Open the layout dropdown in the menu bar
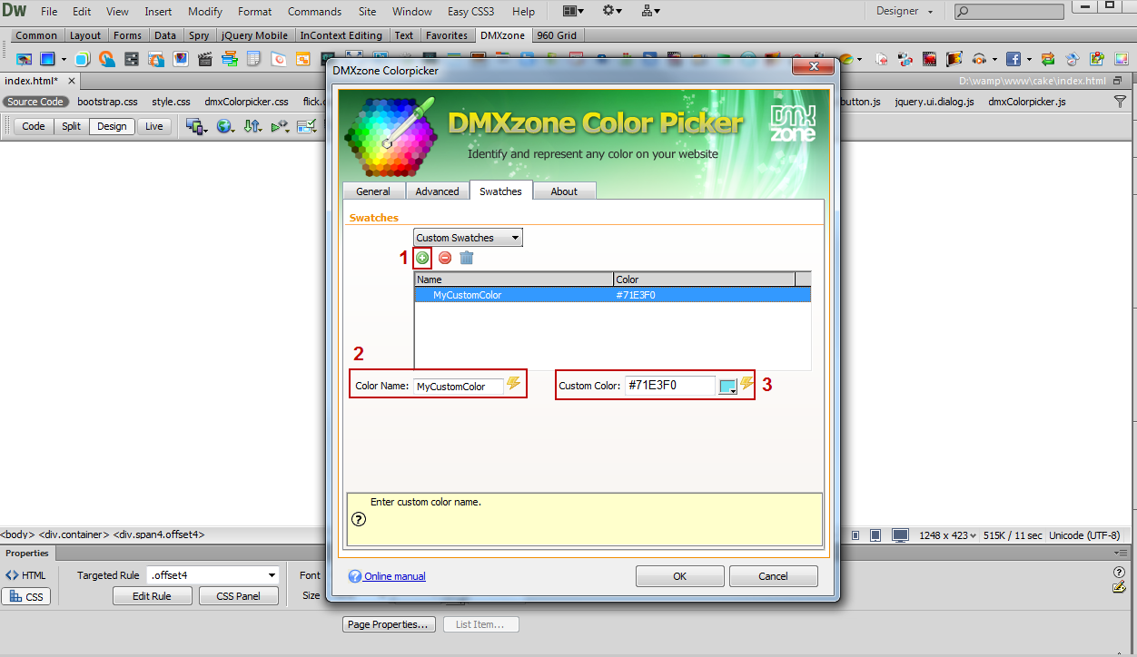 click(x=573, y=11)
